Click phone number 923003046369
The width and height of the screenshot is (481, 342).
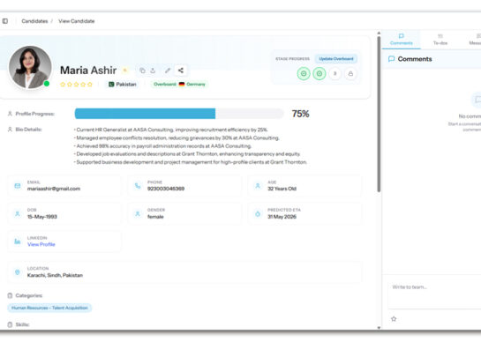tap(166, 189)
